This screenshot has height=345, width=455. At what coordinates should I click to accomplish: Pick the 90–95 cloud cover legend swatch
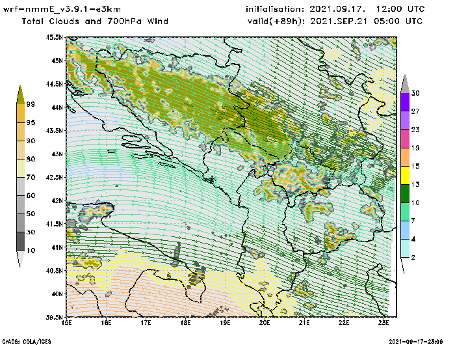(x=20, y=131)
